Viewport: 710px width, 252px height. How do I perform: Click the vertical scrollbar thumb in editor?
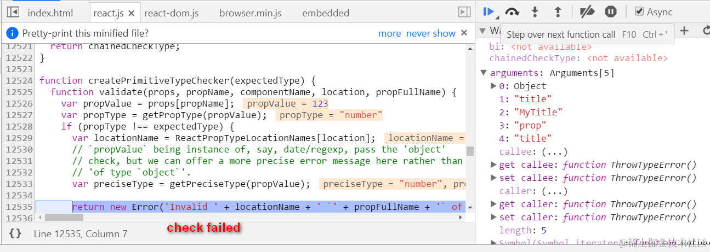pyautogui.click(x=470, y=151)
